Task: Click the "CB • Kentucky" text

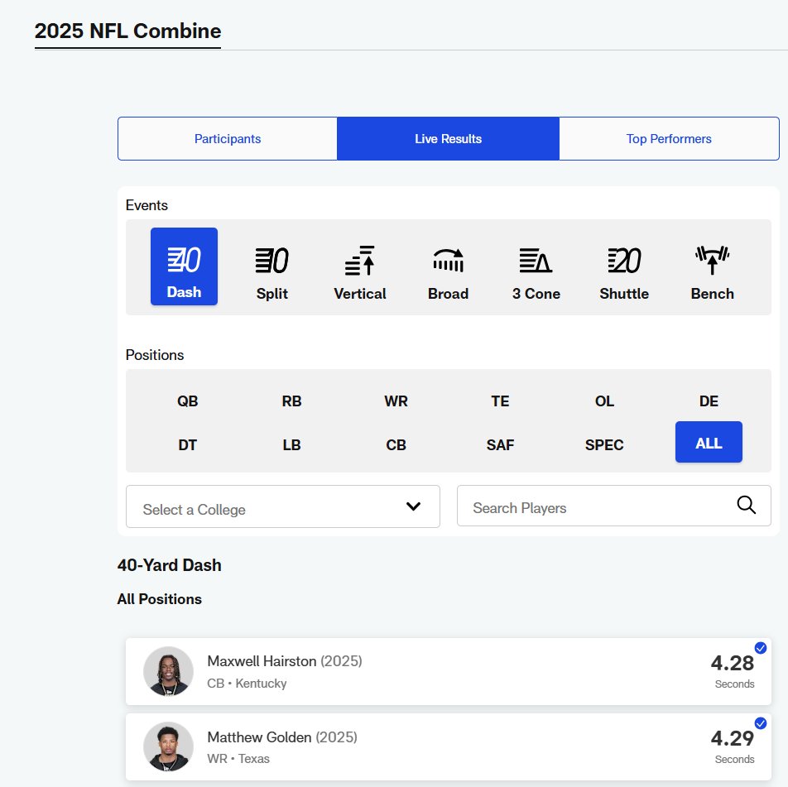Action: (247, 684)
